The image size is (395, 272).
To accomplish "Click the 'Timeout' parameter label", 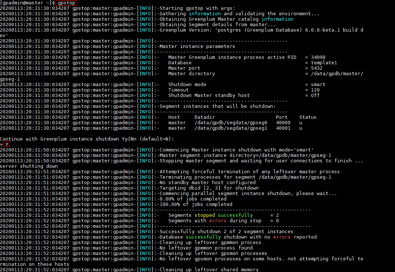I will (x=178, y=90).
